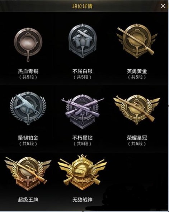Screen dimensions: 169x212
Task: Select the 荣耀皇冠 rank name
Action: pos(137,138)
